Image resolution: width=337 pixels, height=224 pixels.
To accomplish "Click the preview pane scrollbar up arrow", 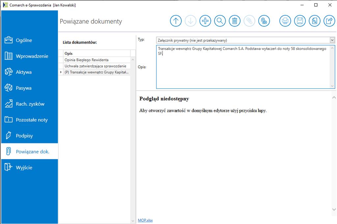I will [x=334, y=98].
